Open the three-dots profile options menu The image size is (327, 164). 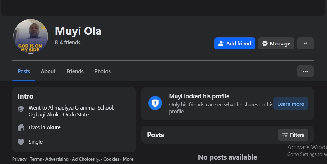pyautogui.click(x=305, y=71)
